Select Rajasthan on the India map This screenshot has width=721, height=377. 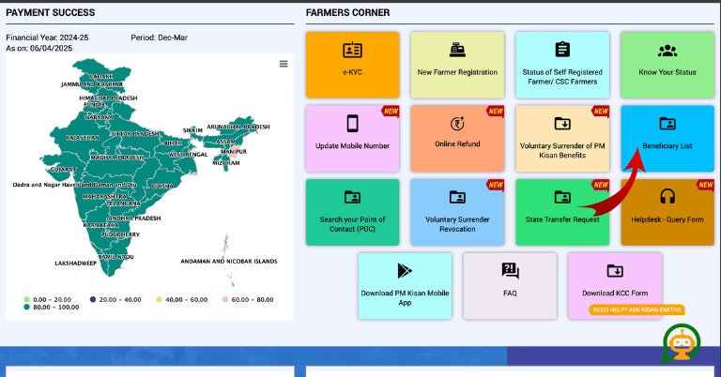point(83,138)
